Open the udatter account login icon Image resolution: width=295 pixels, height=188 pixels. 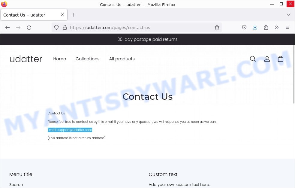[267, 59]
